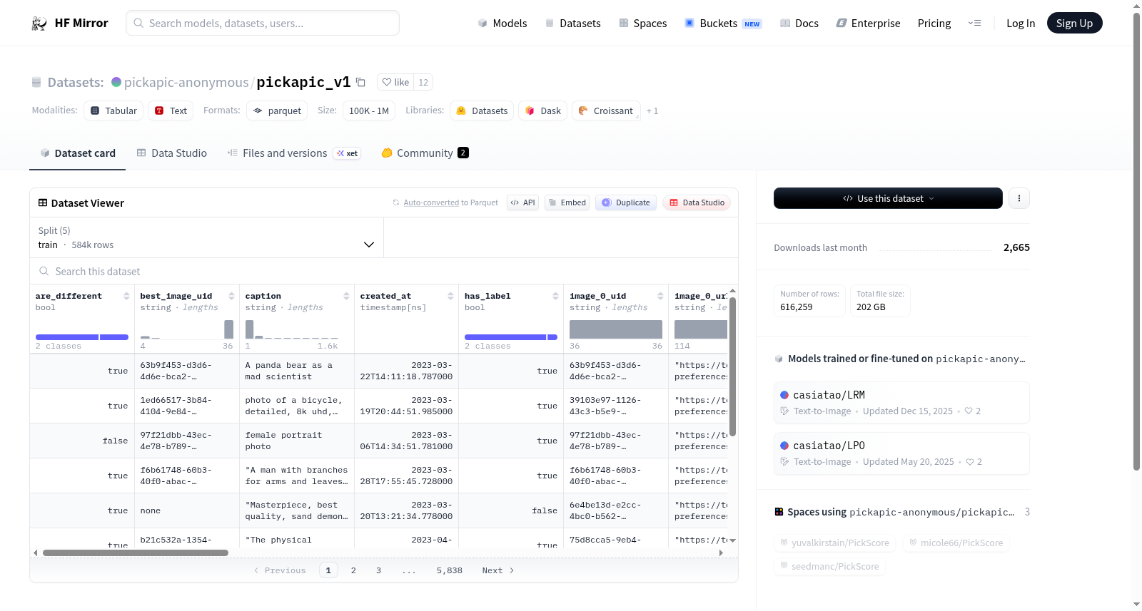The width and height of the screenshot is (1142, 611).
Task: Select the Croissant library tag
Action: click(x=606, y=111)
